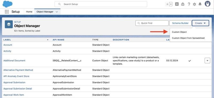The width and height of the screenshot is (214, 98).
Task: Click the Description column header
Action: click(x=121, y=40)
